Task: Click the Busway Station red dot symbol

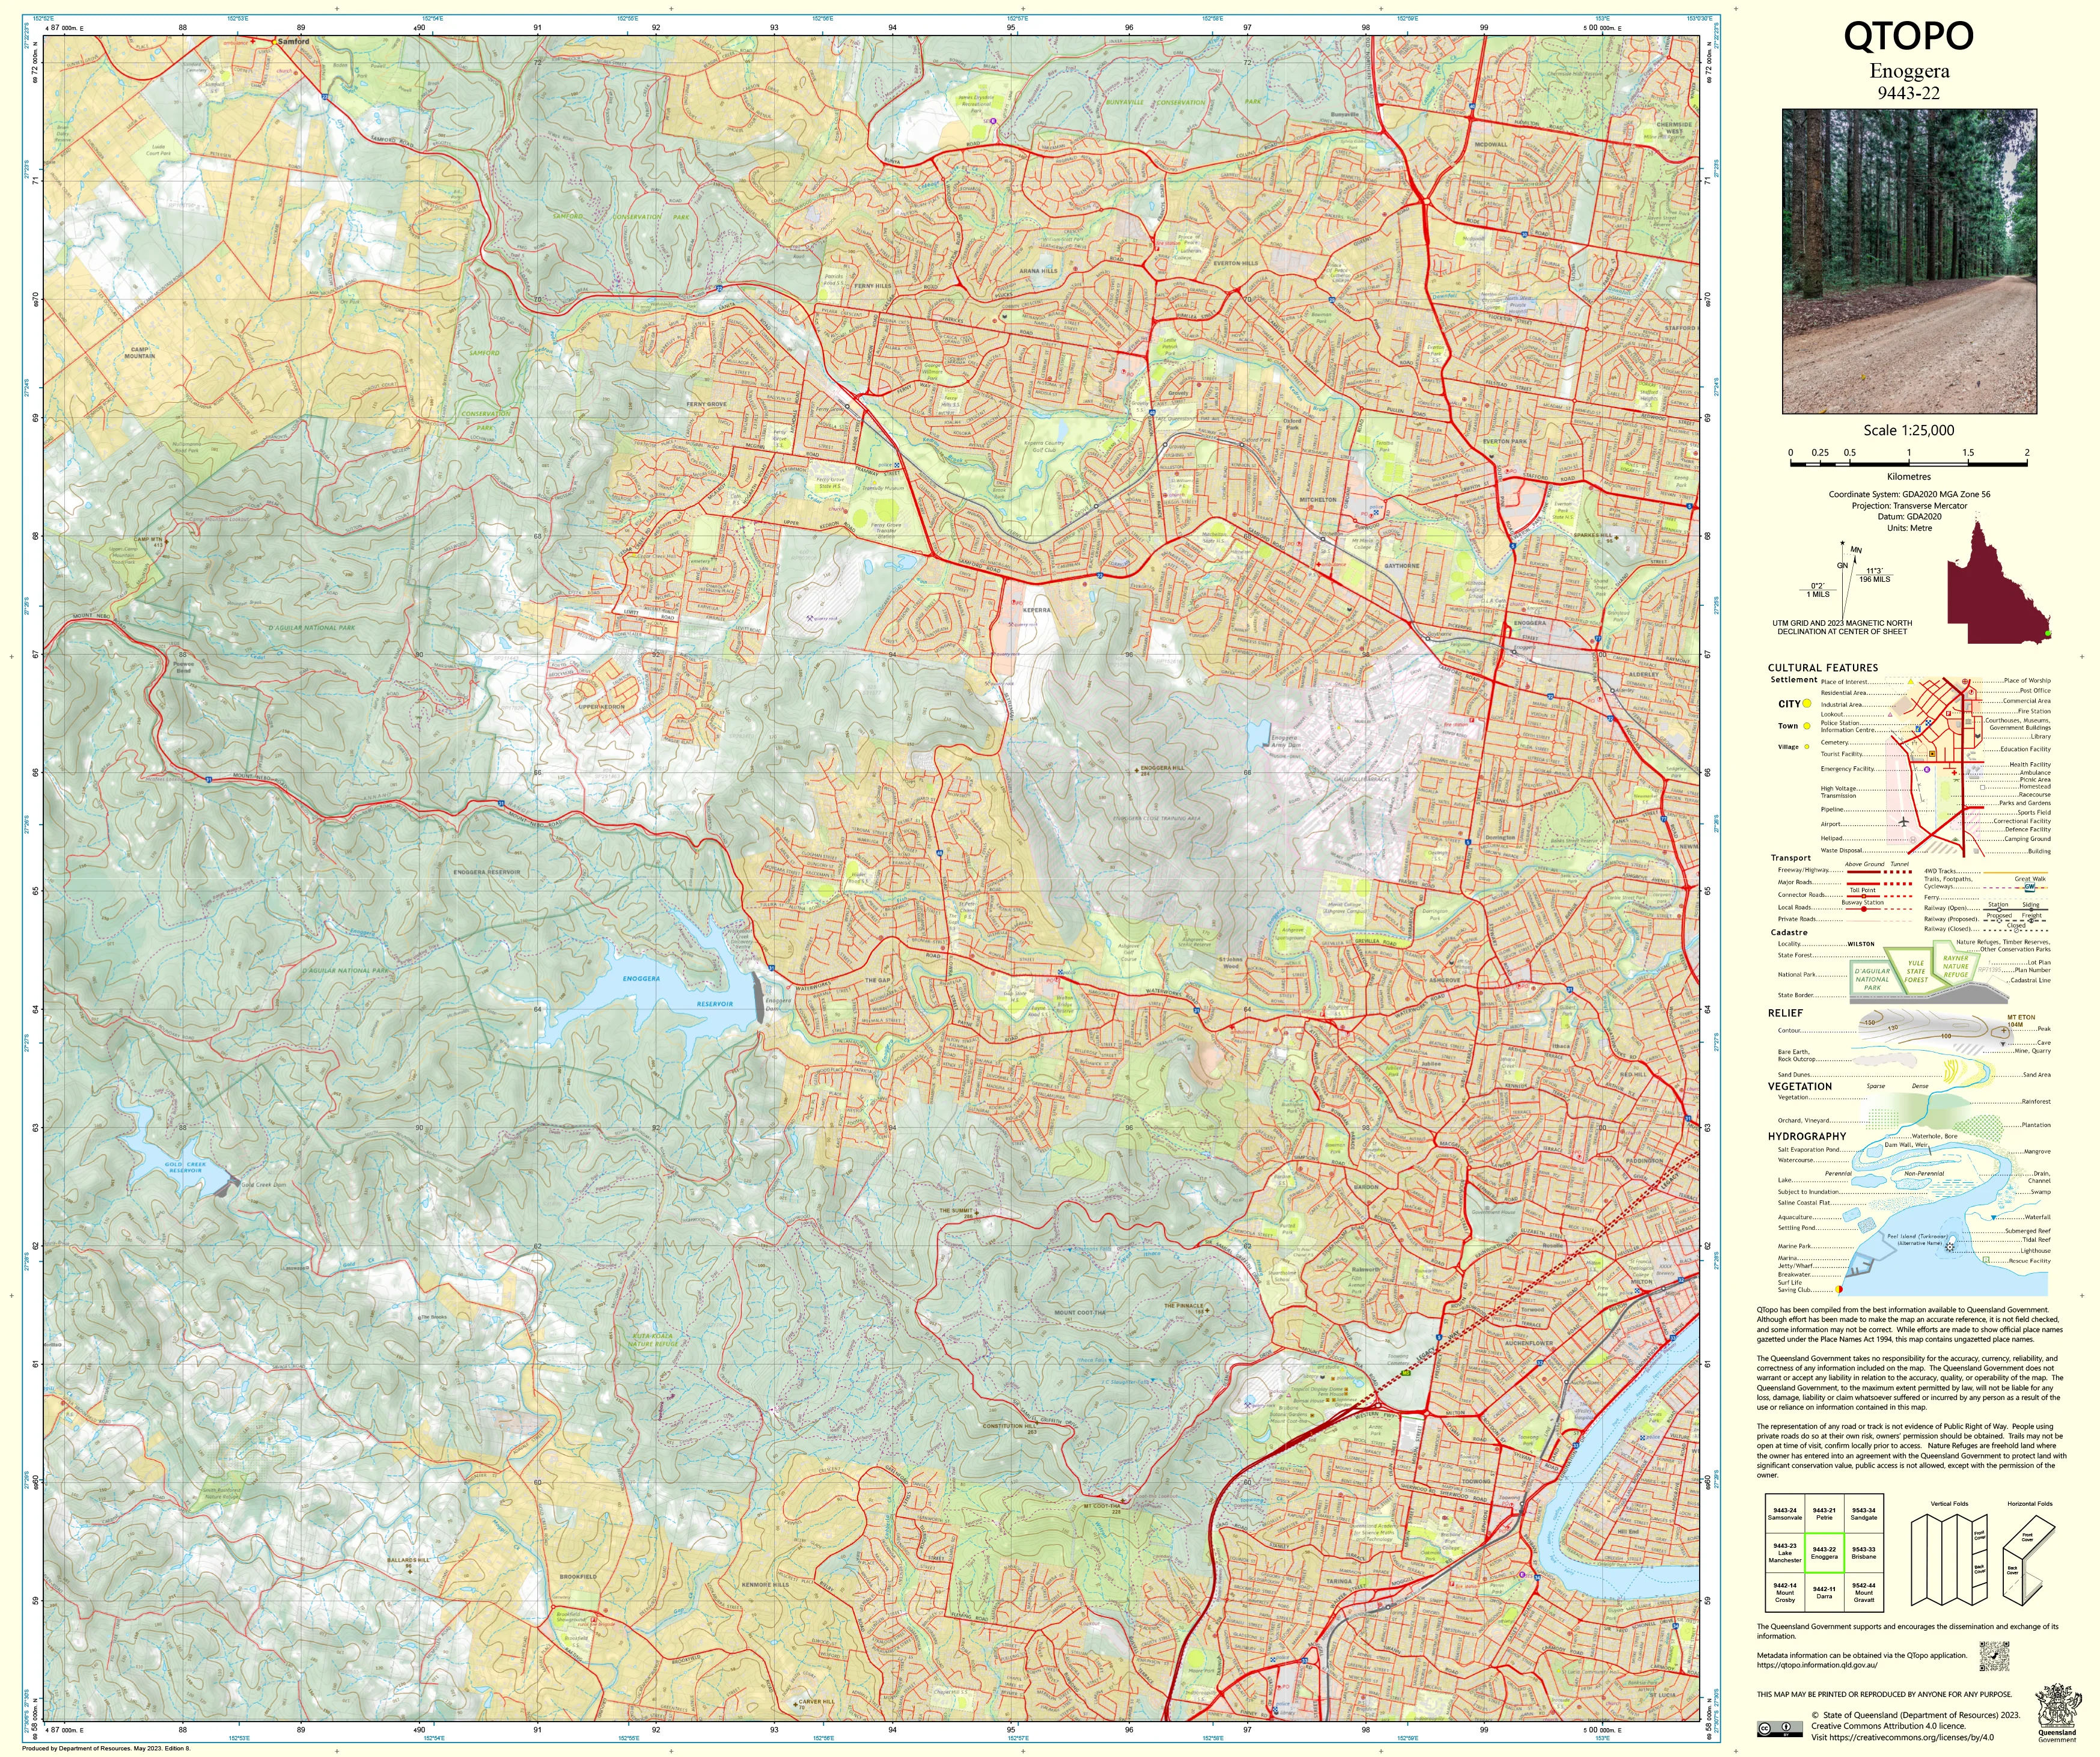Action: click(x=1863, y=909)
